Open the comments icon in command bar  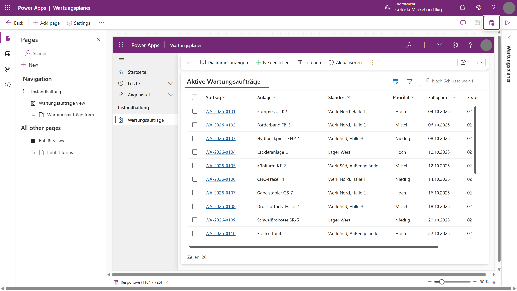coord(463,23)
